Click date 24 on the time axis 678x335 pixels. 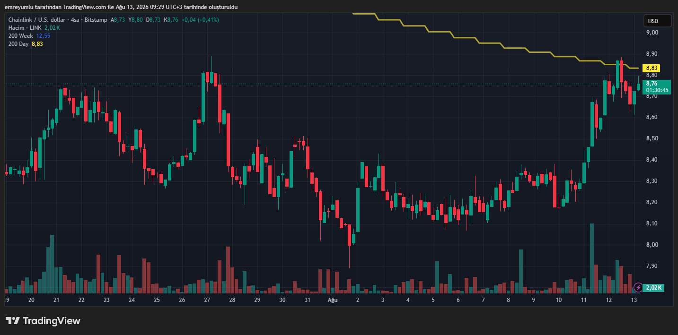[x=132, y=300]
